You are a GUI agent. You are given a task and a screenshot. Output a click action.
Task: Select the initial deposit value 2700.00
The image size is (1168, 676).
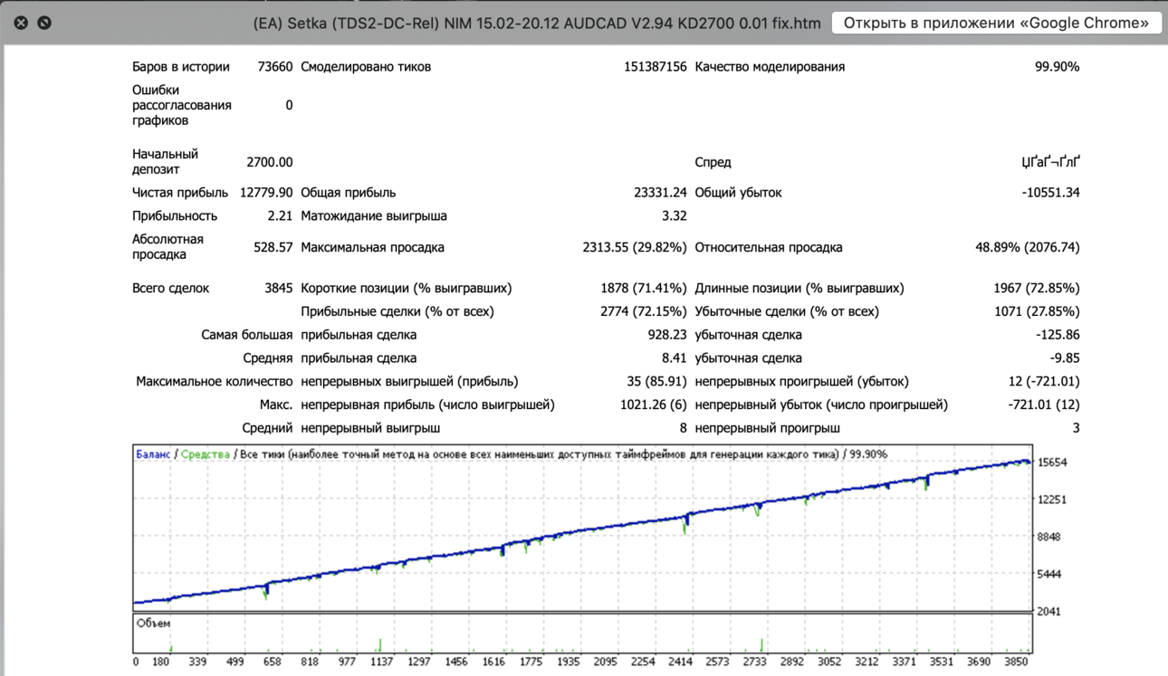(270, 162)
